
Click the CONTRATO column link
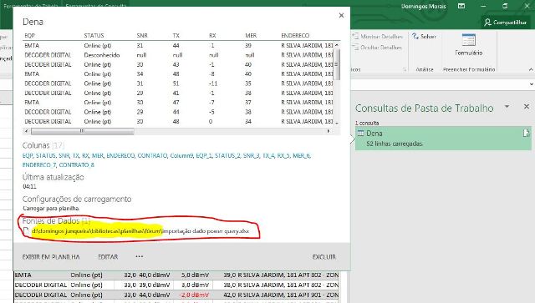(152, 156)
